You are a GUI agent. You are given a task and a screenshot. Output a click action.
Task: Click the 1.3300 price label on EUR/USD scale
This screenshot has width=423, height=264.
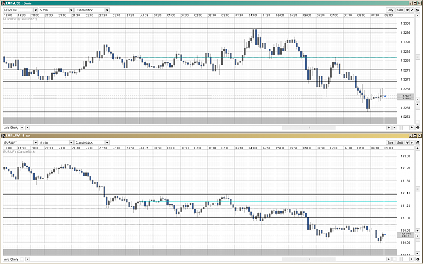(405, 24)
